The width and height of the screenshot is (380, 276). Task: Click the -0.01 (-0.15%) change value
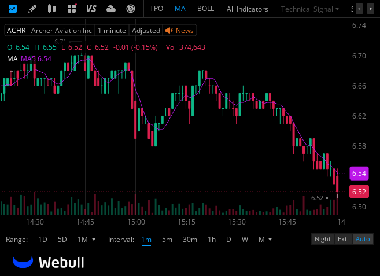tap(135, 47)
